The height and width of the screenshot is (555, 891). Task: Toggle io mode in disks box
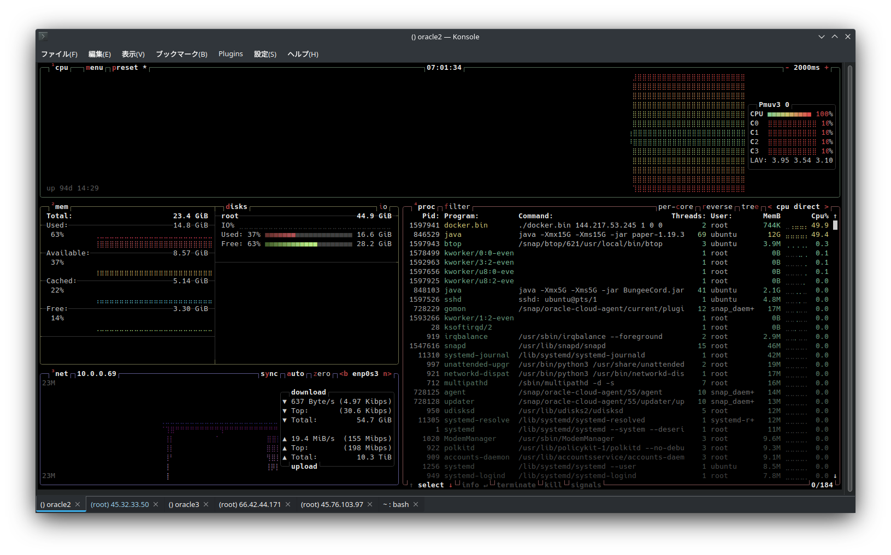click(383, 207)
